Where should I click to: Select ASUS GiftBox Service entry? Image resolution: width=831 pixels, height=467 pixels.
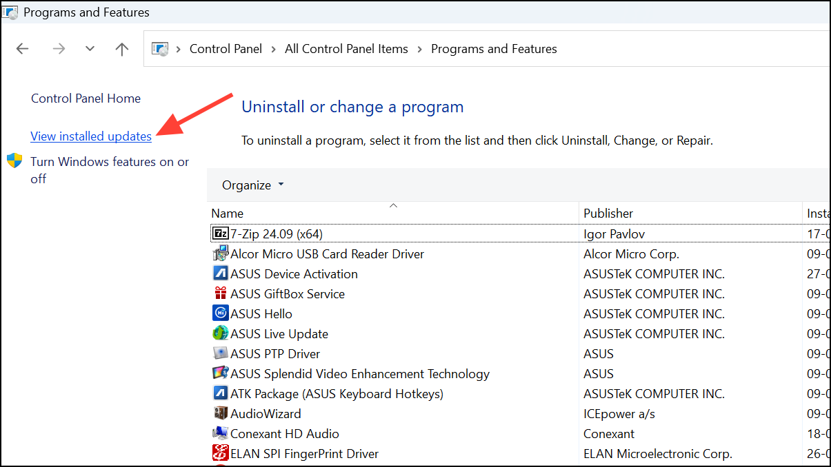click(288, 293)
